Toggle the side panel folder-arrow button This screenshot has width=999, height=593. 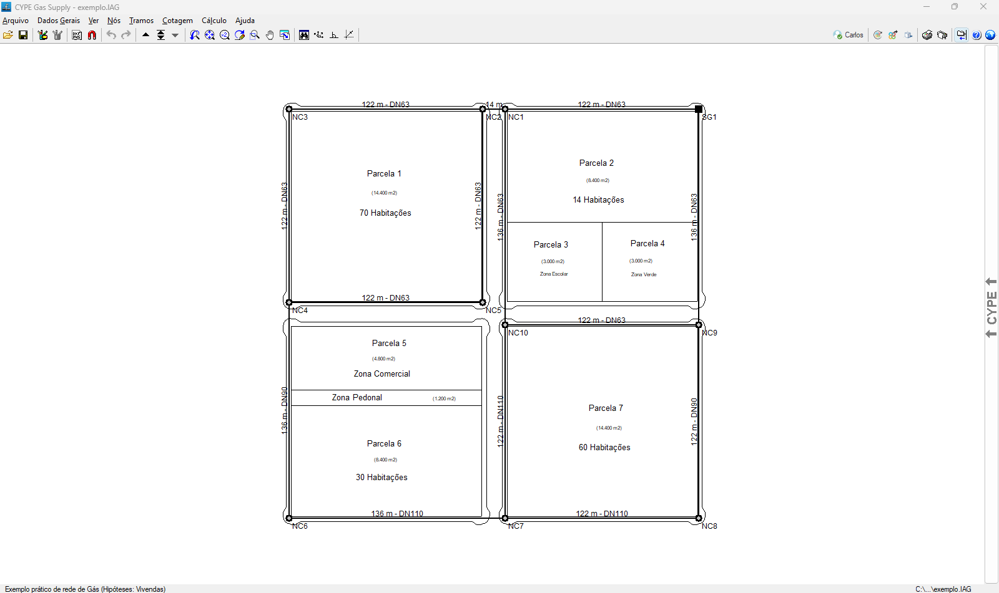(962, 35)
